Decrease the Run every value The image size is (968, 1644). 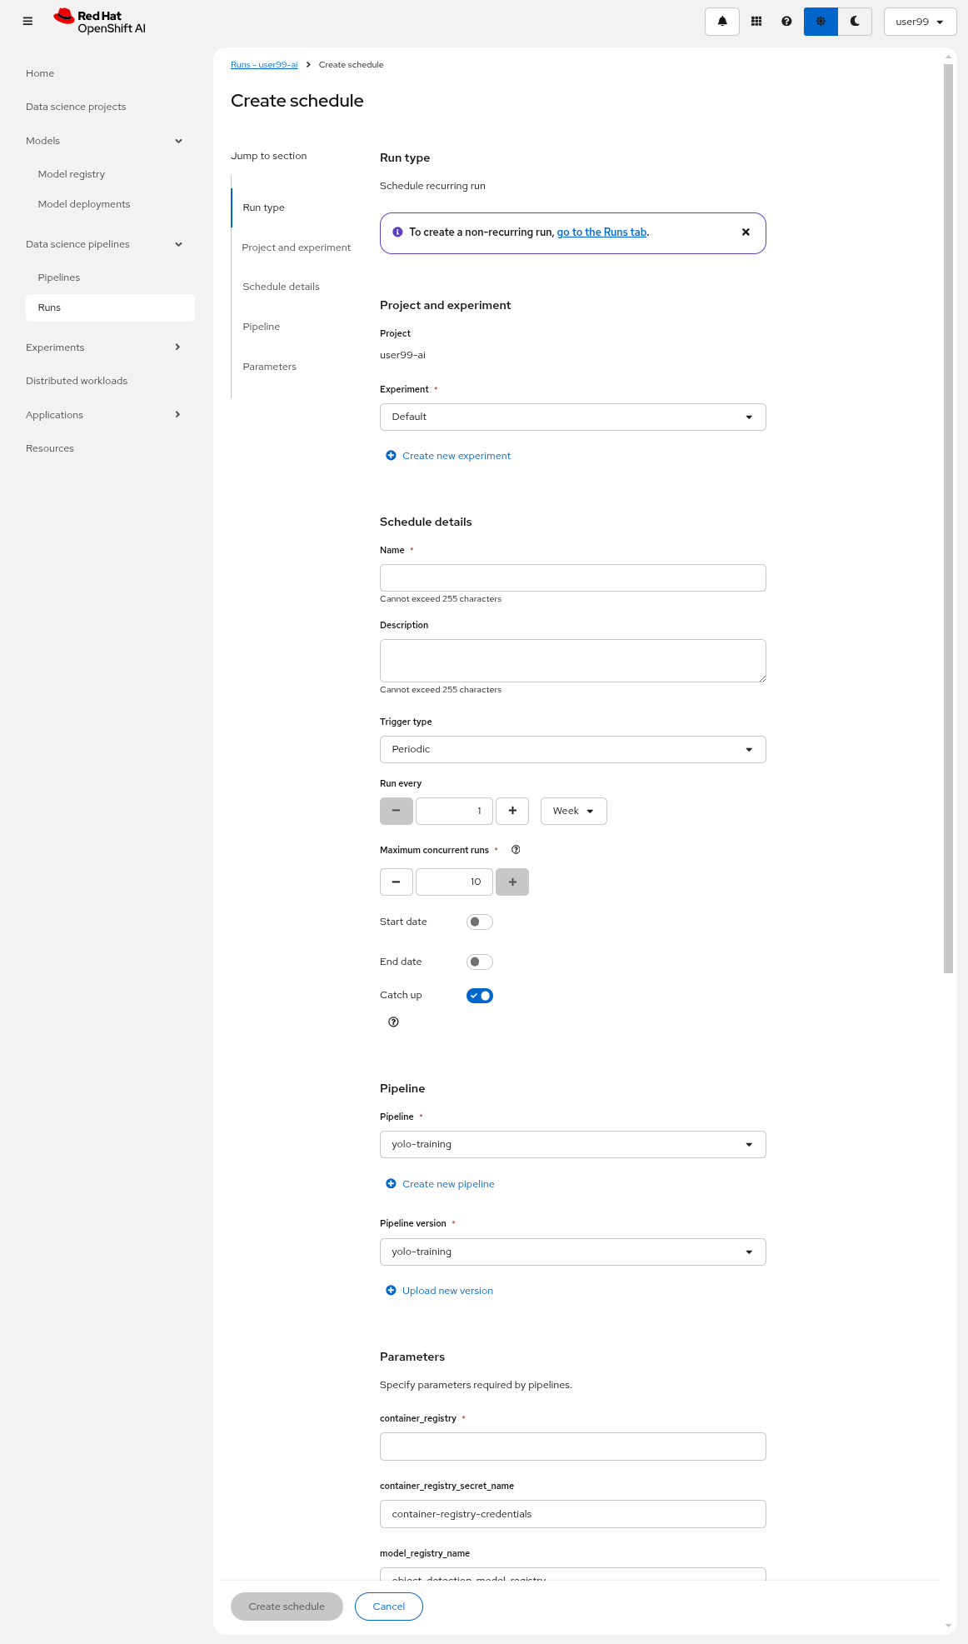pyautogui.click(x=397, y=812)
